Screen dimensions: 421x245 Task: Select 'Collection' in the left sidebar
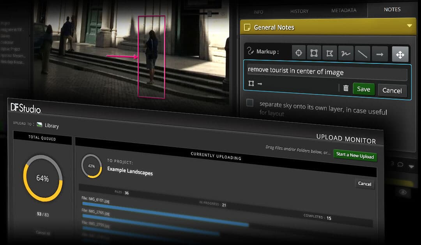point(7,42)
